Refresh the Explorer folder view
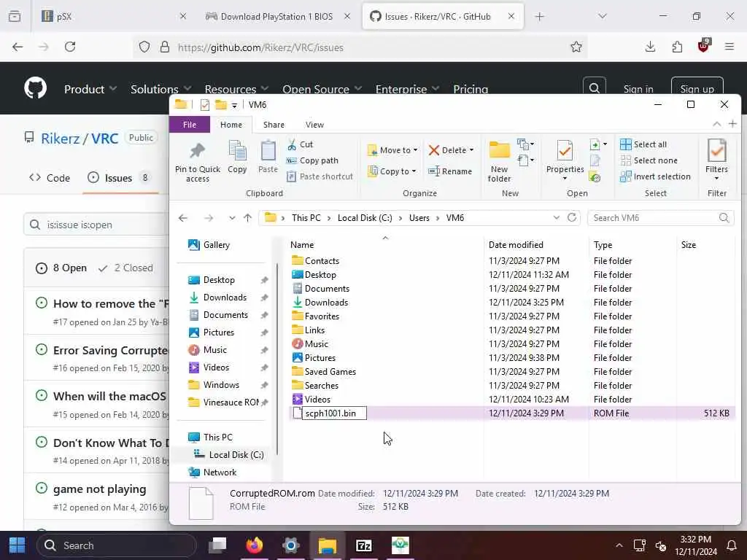 (572, 217)
